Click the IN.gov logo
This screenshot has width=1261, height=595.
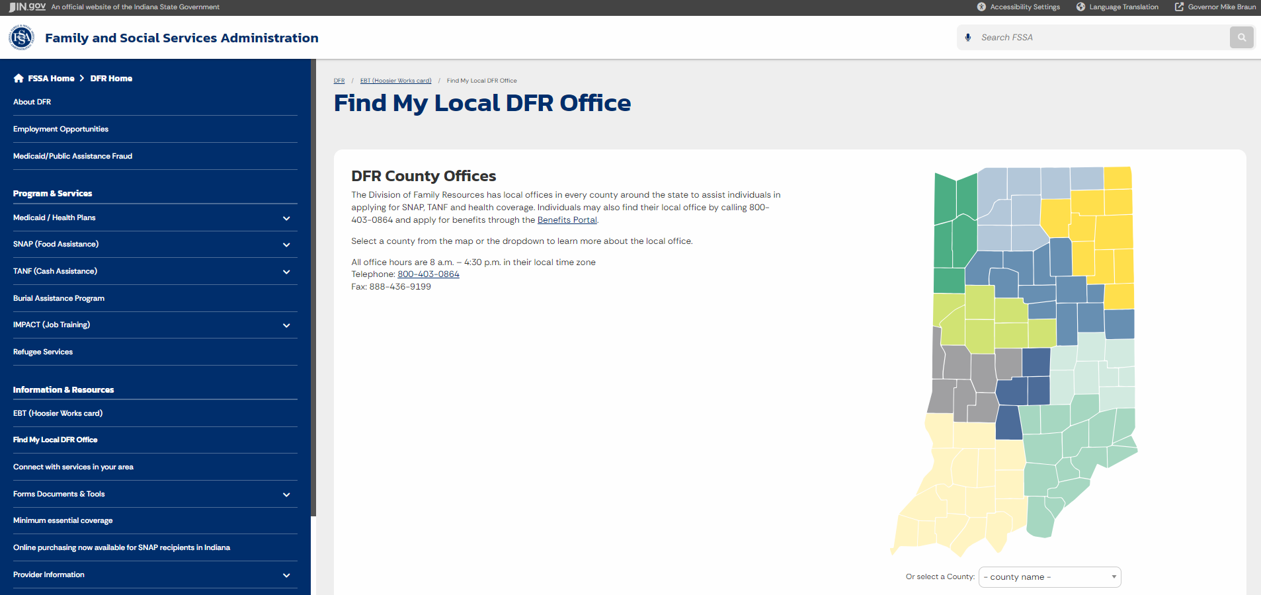(x=27, y=7)
